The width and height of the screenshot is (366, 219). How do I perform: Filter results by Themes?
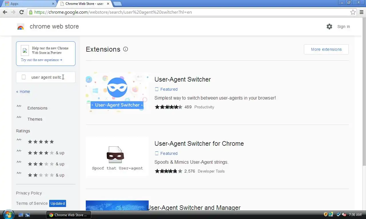35,119
